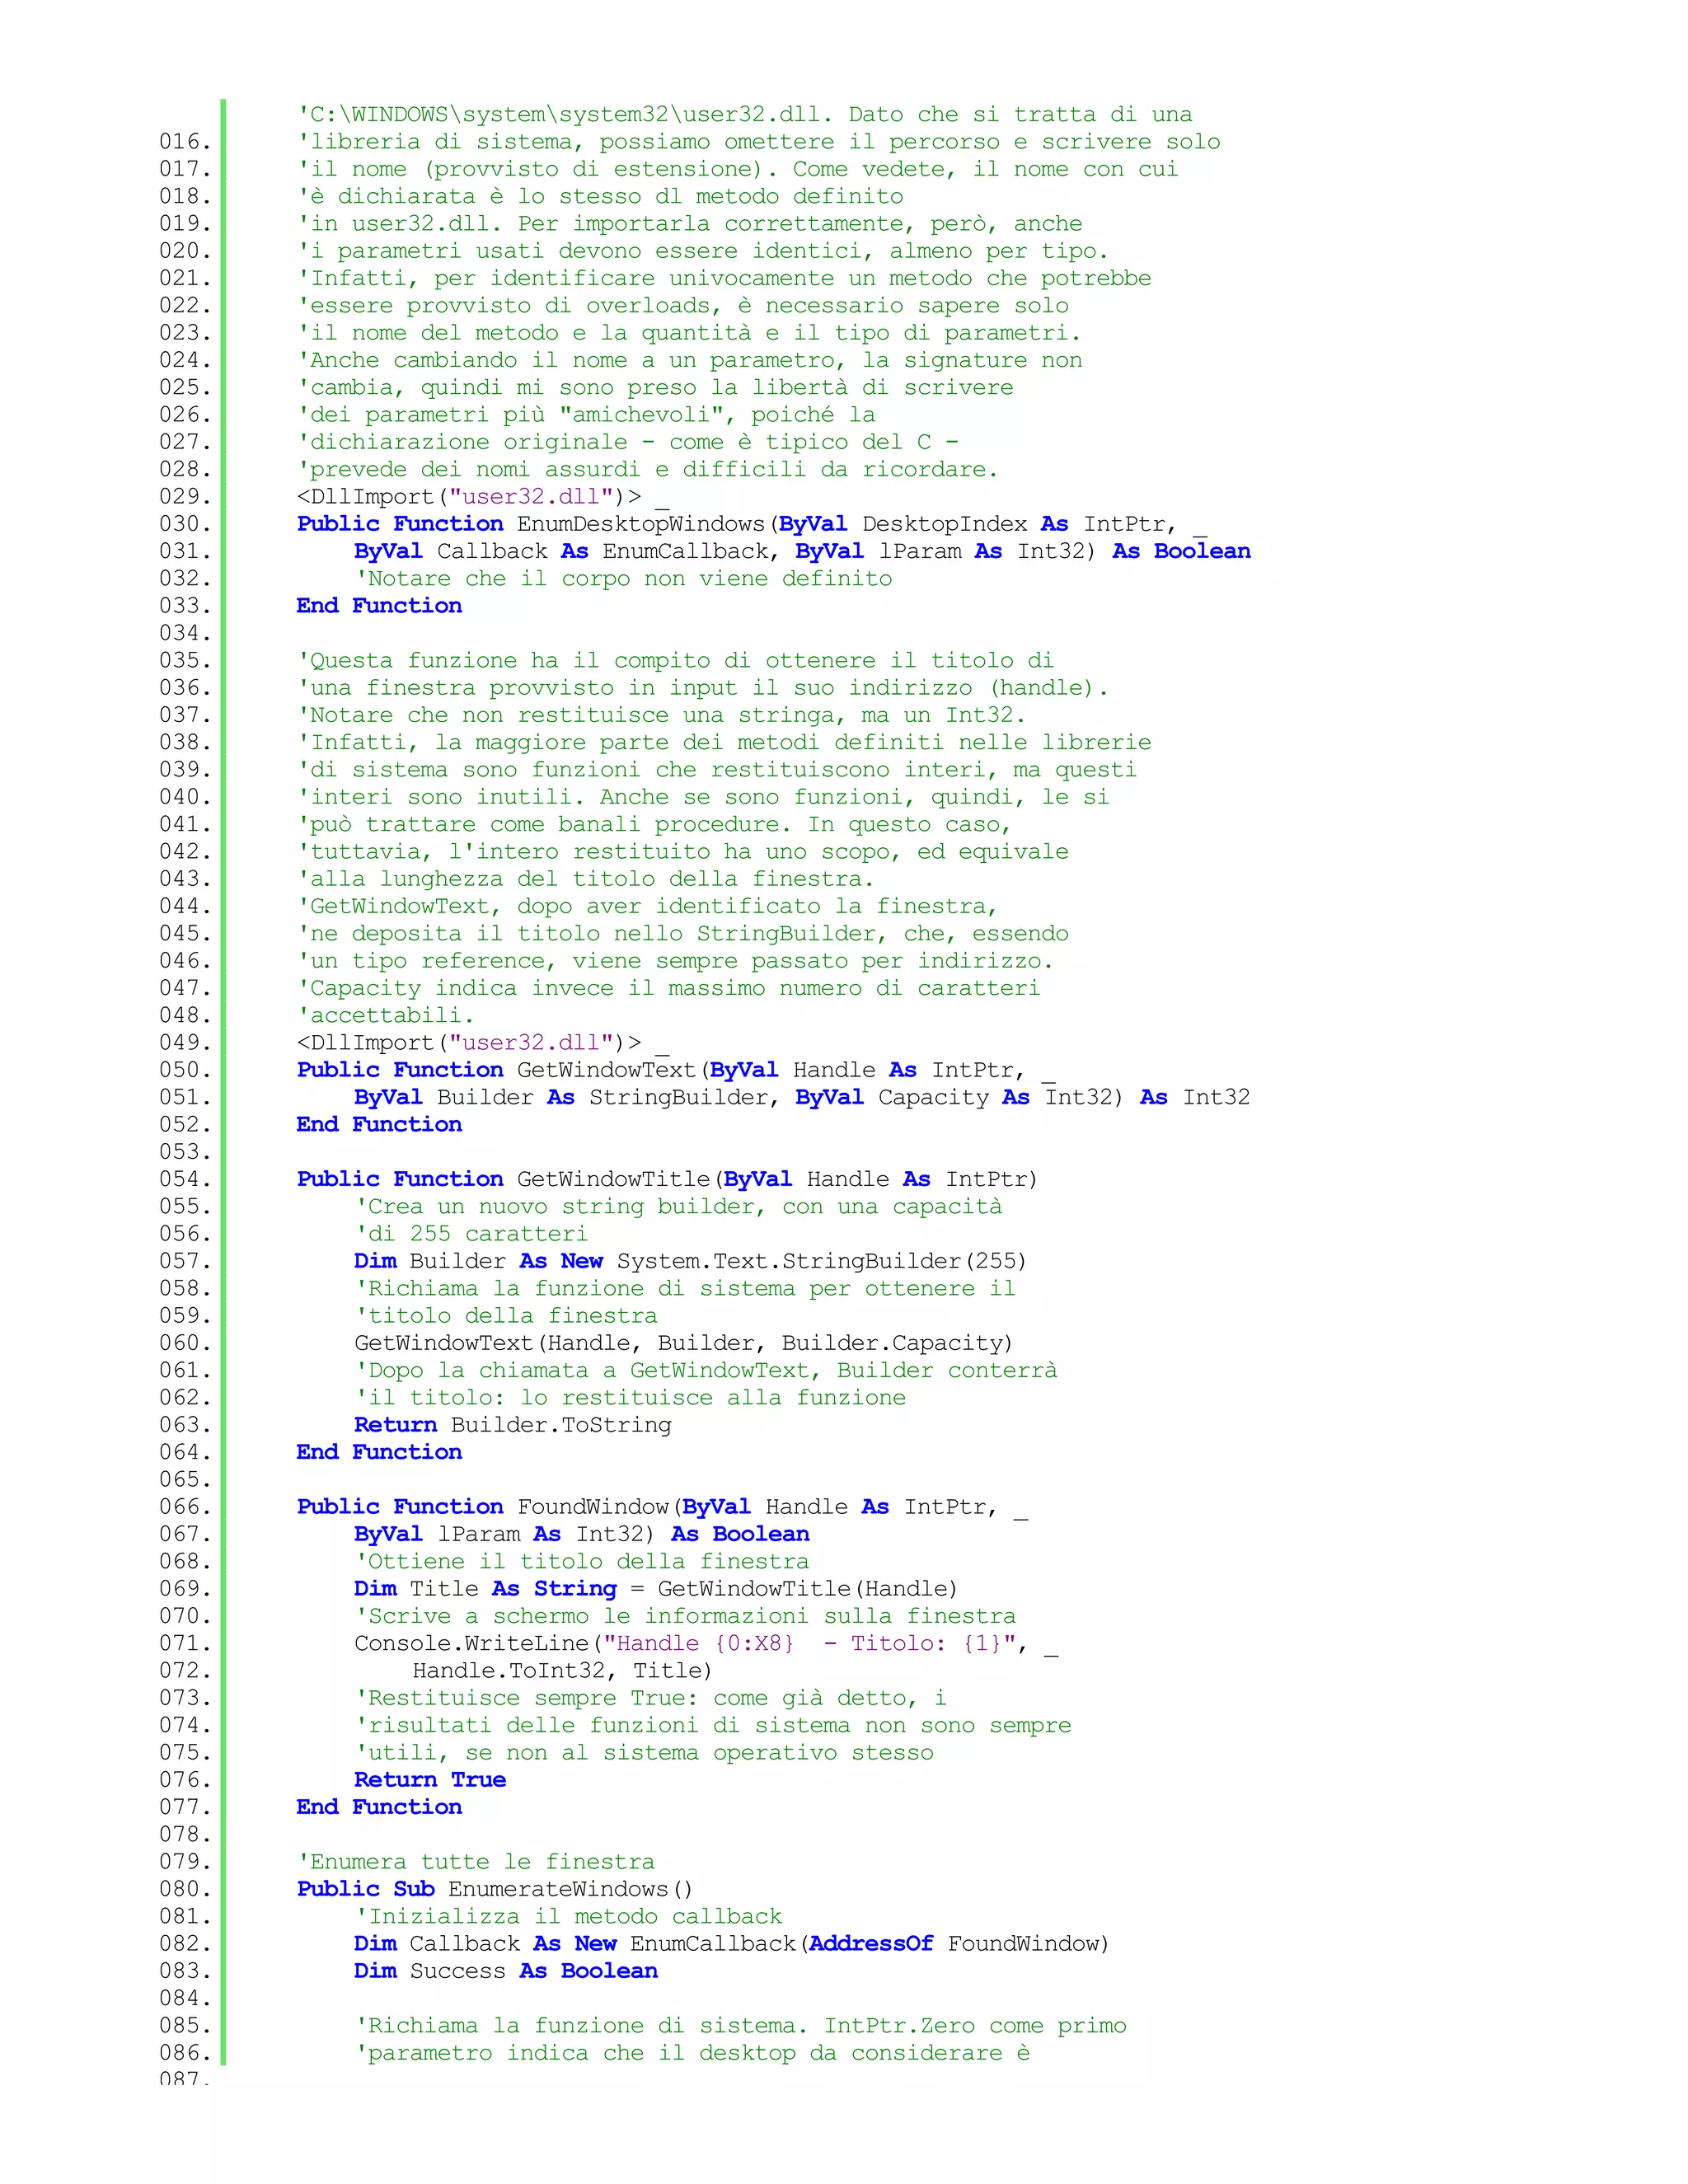Screen dimensions: 1688x2184
Task: Select line number 029.
Action: point(185,497)
